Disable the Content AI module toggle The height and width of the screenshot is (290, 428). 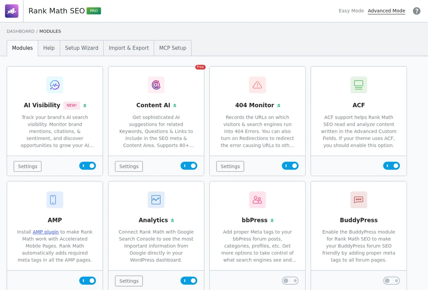tap(189, 166)
